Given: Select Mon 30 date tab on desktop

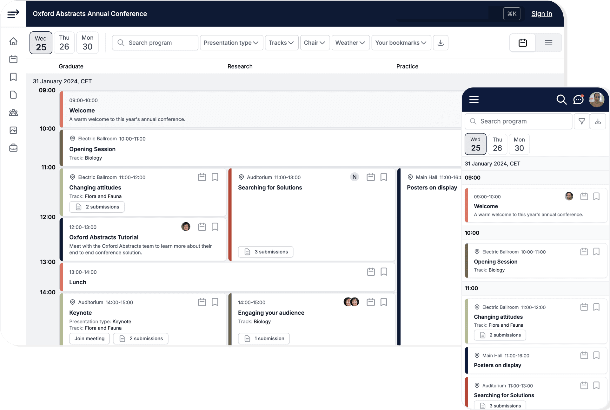Looking at the screenshot, I should pos(87,43).
